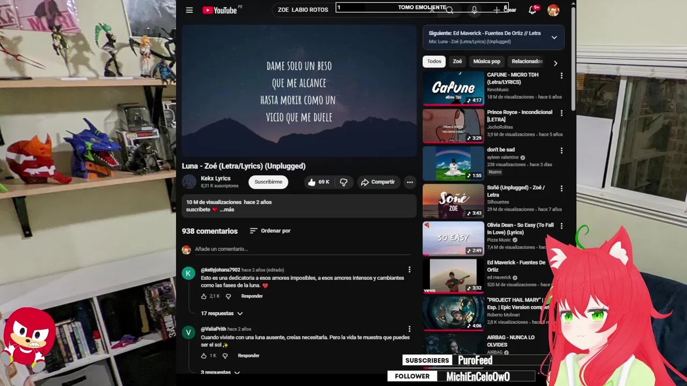Open the ValiaPrith comment options menu
This screenshot has width=687, height=386.
[409, 329]
